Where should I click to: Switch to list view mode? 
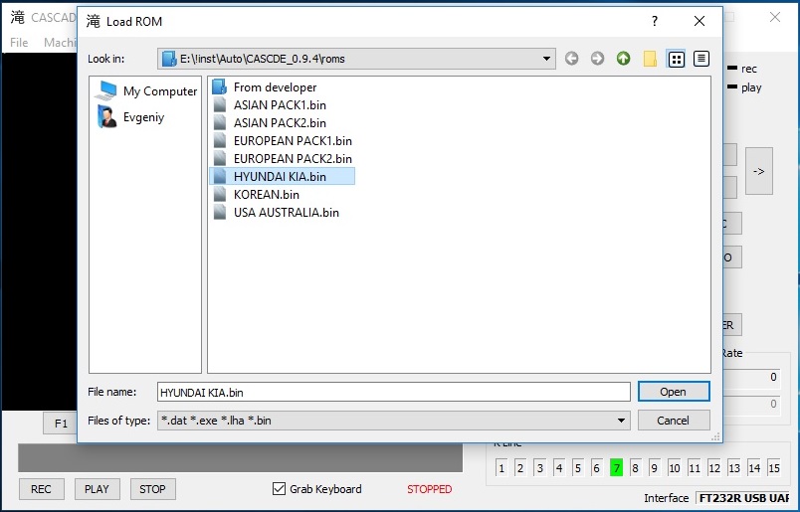(677, 59)
